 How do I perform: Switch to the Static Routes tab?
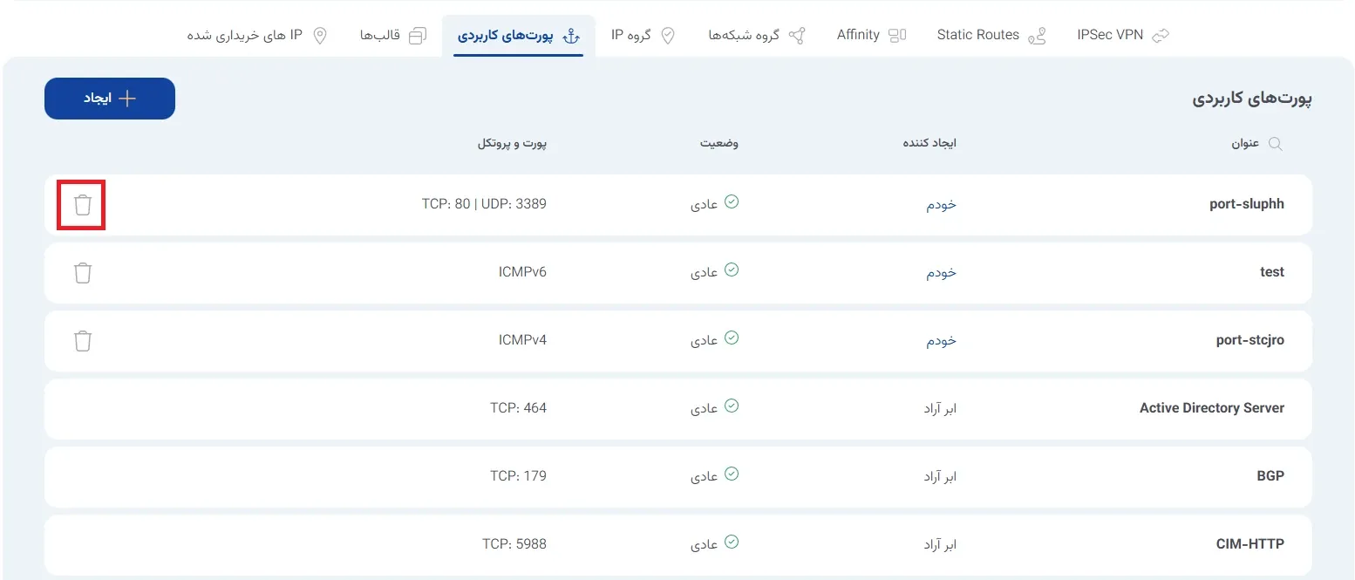pyautogui.click(x=991, y=36)
